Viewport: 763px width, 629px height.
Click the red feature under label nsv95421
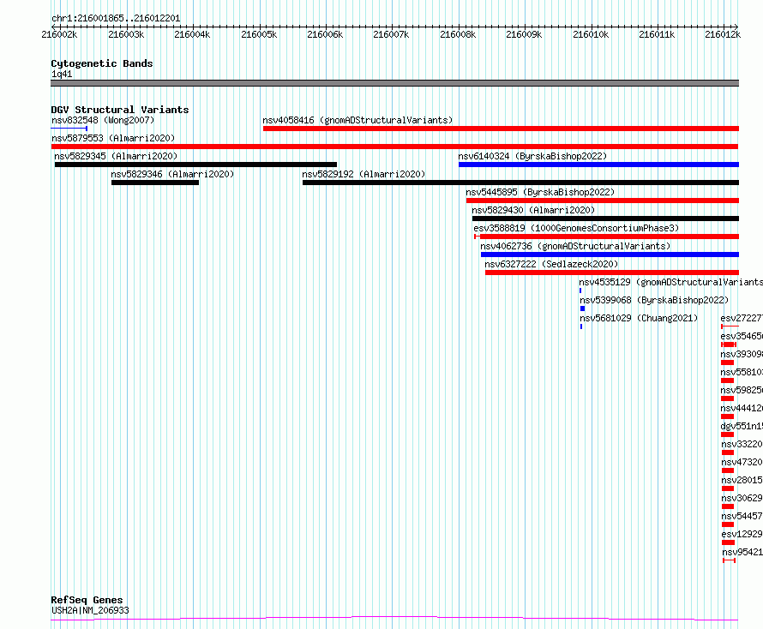729,560
